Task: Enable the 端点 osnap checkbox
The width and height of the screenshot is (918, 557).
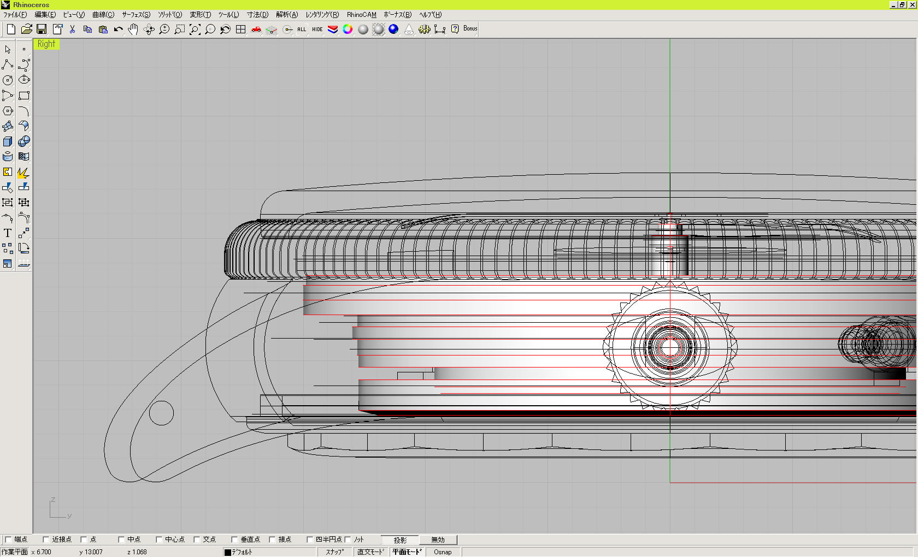Action: point(8,540)
